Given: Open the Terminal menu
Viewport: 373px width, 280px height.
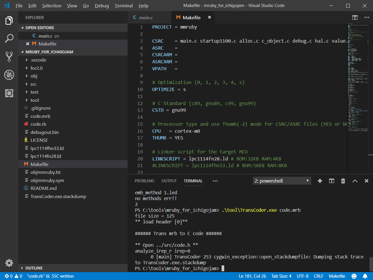Looking at the screenshot, I should [124, 6].
